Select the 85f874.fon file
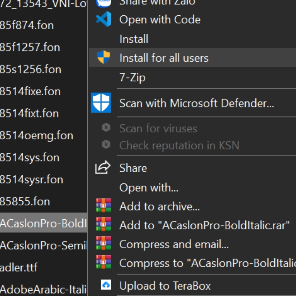296x296 pixels. pyautogui.click(x=27, y=25)
